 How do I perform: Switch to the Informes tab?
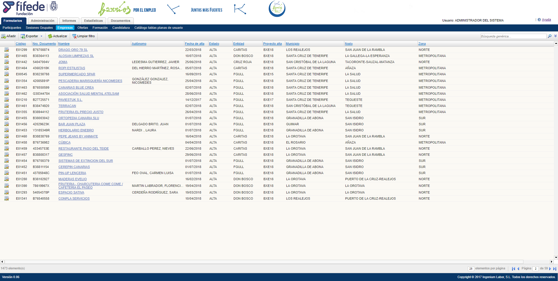pos(69,21)
